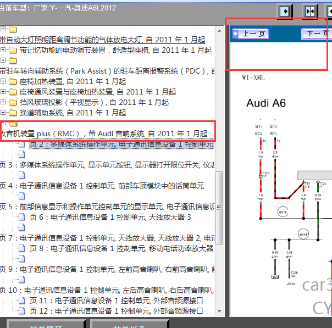Open 页 2：多媒体系统操作单元 page

point(121,144)
